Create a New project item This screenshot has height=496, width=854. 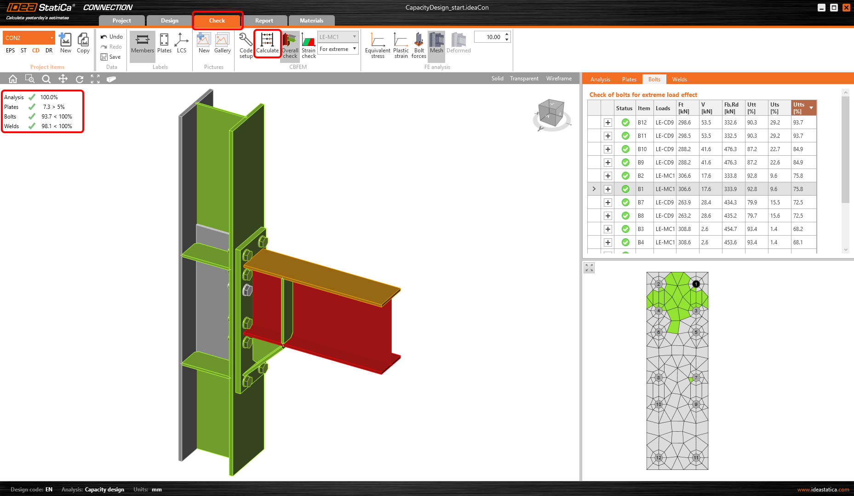click(66, 43)
